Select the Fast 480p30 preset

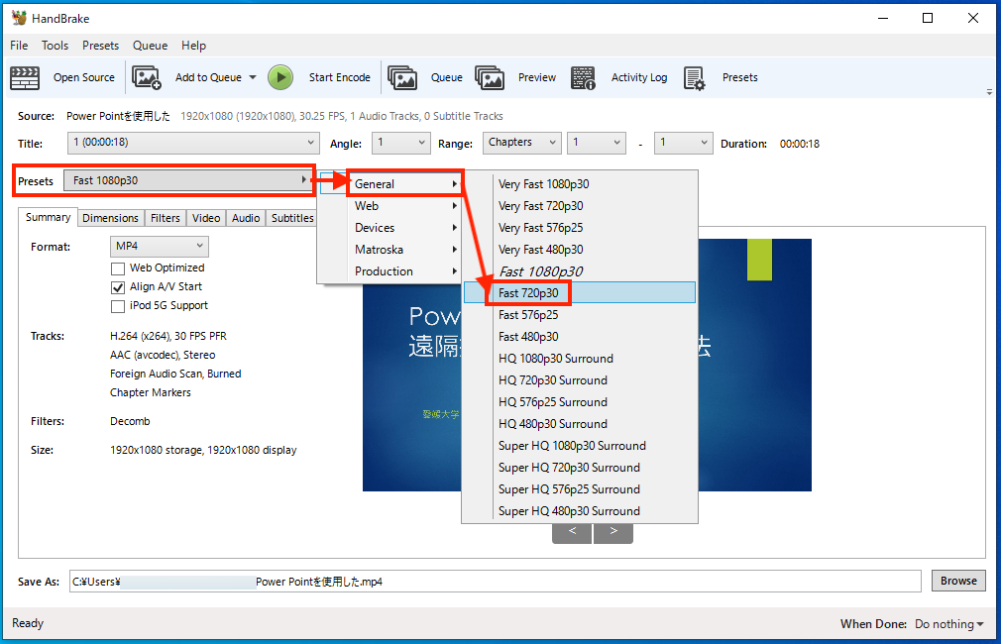click(580, 336)
